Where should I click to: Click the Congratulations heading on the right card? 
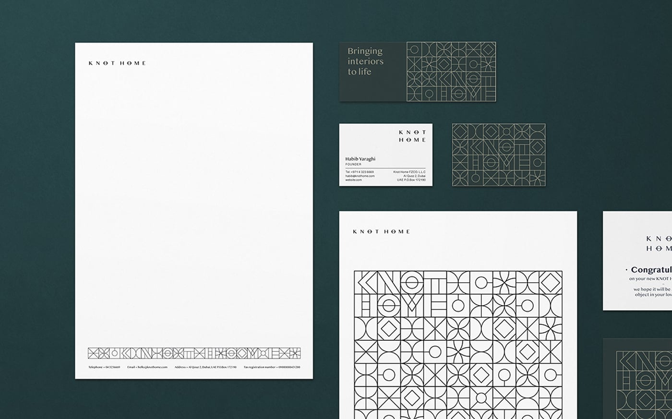tap(651, 270)
